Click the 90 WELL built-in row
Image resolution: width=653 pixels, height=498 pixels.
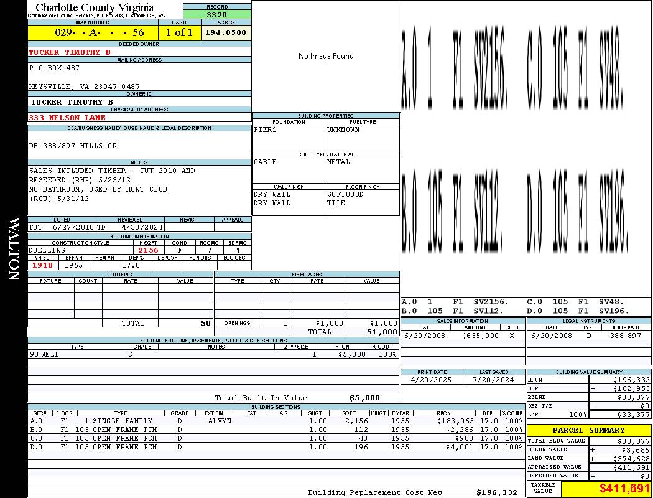click(213, 355)
